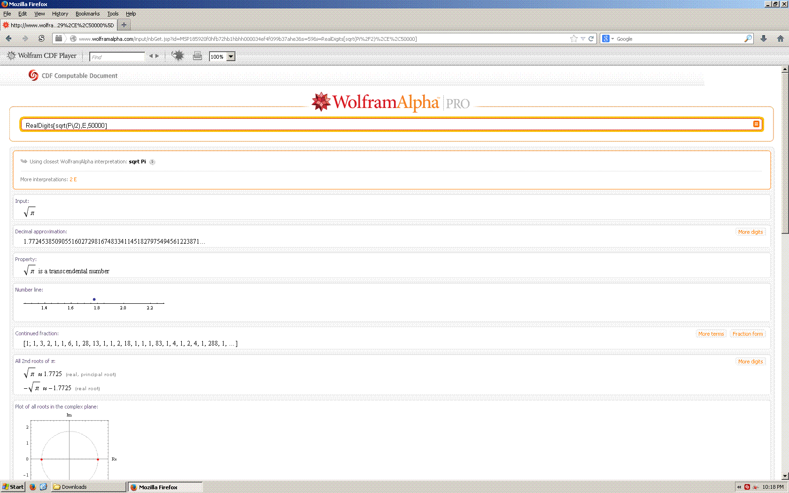Open the bookmark dropdown arrow in the address bar
Screen dimensions: 789x493
point(583,39)
